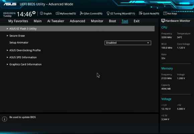Click the 100.0 MHz BCLK value

pyautogui.click(x=167, y=48)
